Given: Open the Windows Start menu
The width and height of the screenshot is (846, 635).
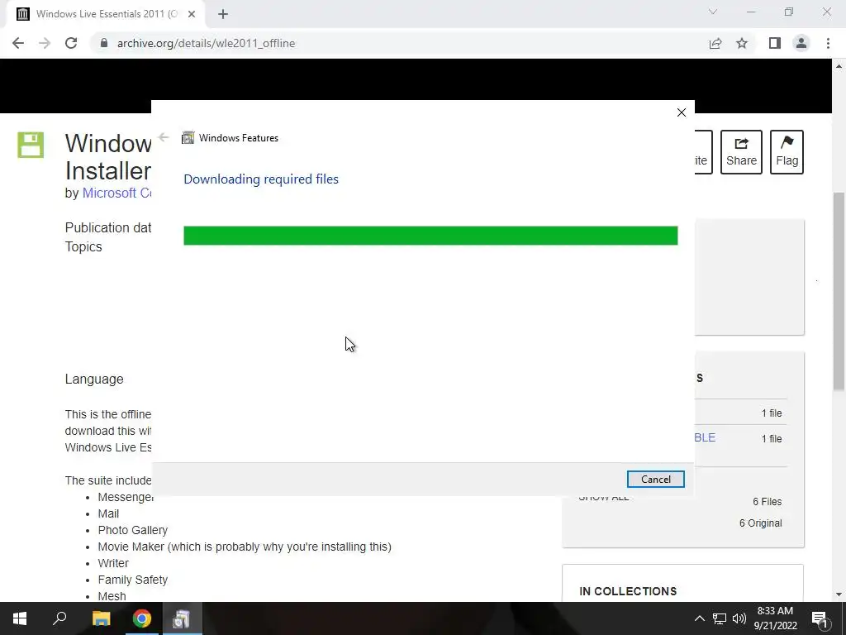Looking at the screenshot, I should 20,618.
